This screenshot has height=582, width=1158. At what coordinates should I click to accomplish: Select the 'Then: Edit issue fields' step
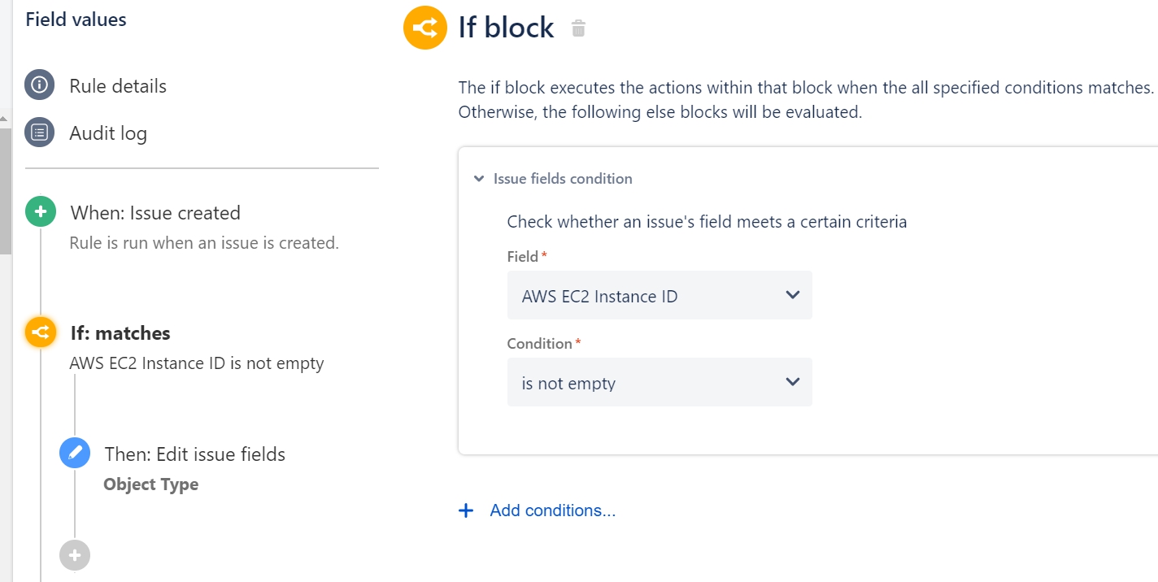coord(195,454)
